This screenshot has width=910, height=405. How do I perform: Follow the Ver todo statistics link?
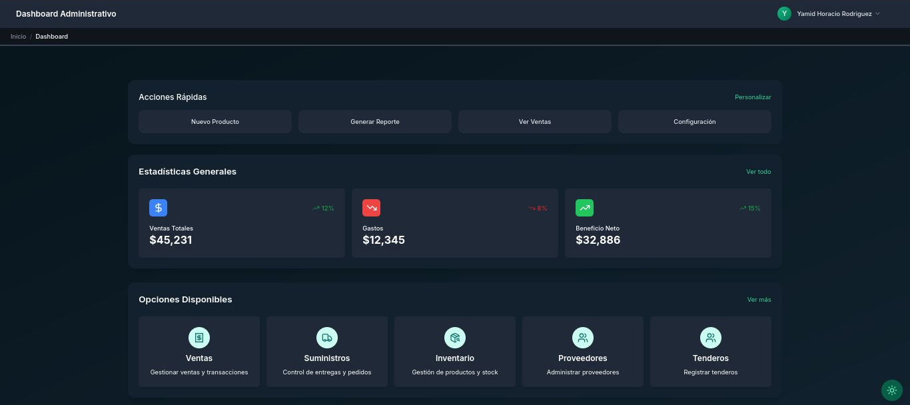tap(758, 172)
